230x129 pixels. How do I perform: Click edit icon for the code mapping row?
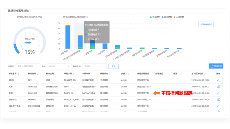218,87
